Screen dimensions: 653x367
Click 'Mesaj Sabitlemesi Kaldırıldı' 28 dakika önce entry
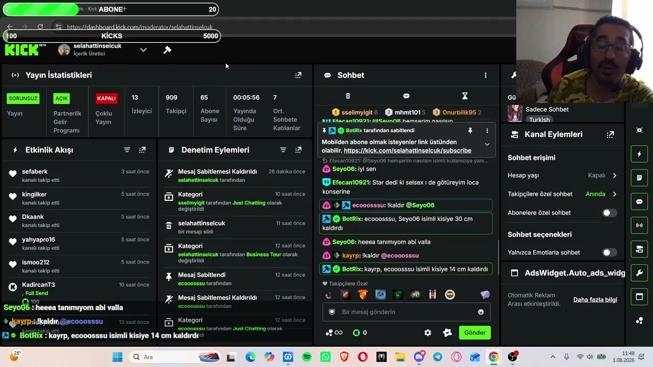click(235, 175)
